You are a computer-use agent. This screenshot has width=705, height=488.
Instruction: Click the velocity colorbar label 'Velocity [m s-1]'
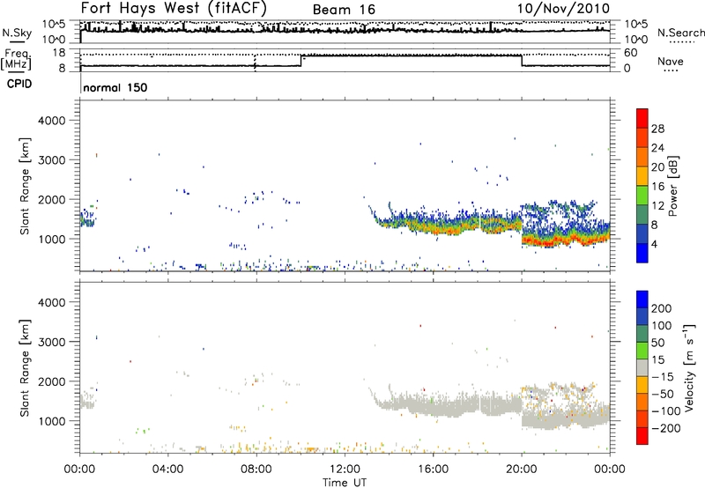[x=689, y=367]
